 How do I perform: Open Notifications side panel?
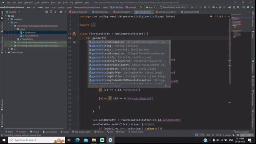click(253, 66)
